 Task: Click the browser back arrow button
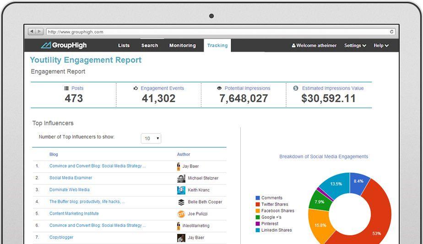click(32, 32)
